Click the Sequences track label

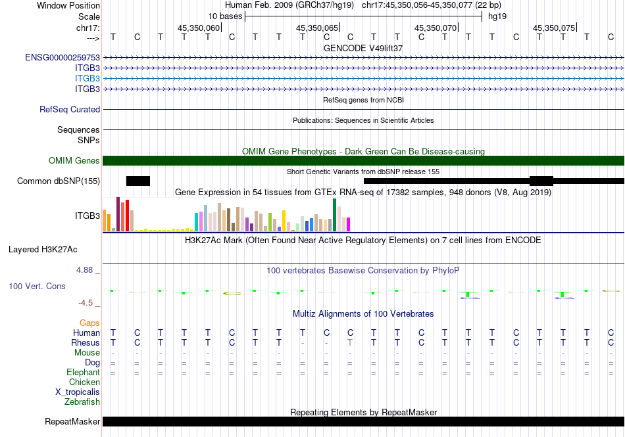point(78,129)
